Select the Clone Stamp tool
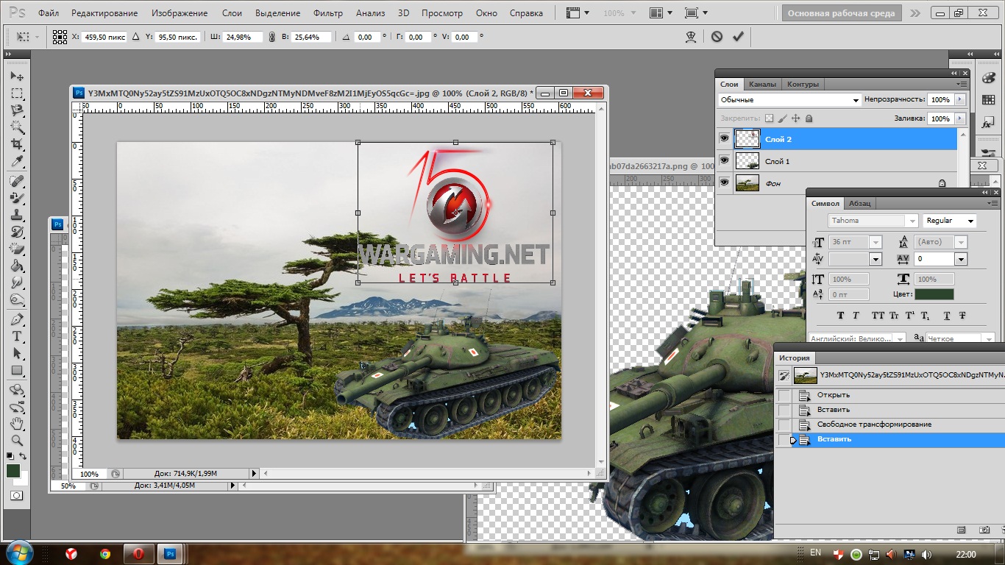This screenshot has width=1005, height=565. click(x=17, y=215)
